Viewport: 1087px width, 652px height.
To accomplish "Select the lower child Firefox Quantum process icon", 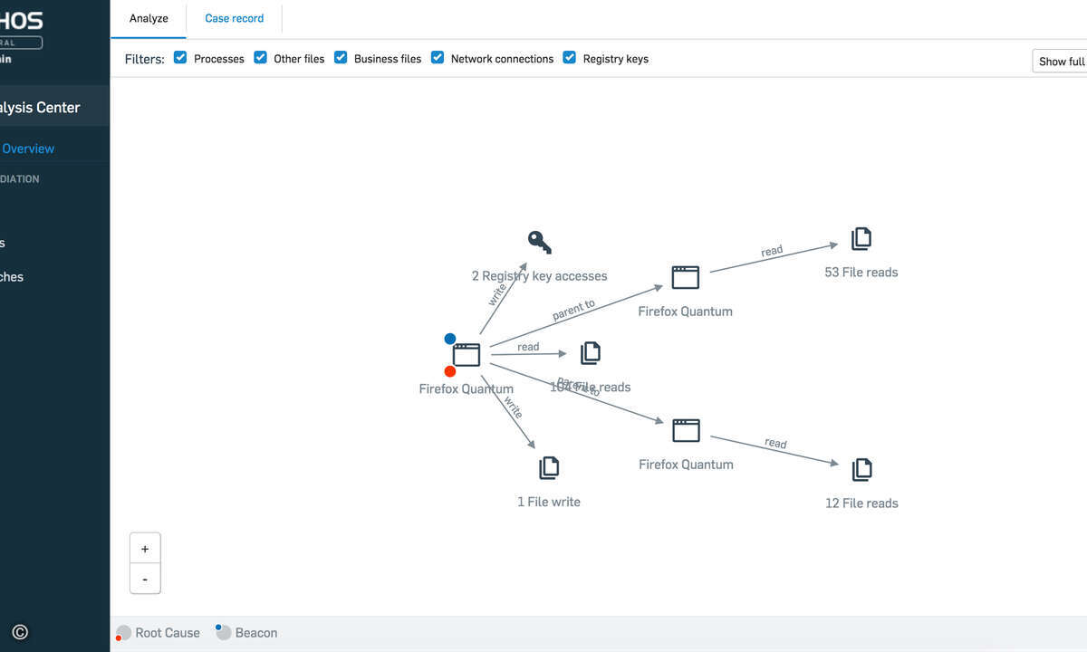I will pyautogui.click(x=686, y=430).
